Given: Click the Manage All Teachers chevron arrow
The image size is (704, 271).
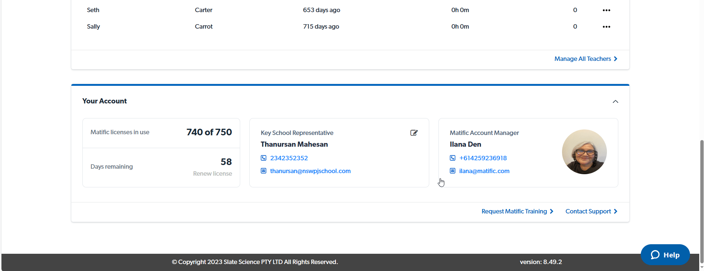Looking at the screenshot, I should tap(615, 59).
